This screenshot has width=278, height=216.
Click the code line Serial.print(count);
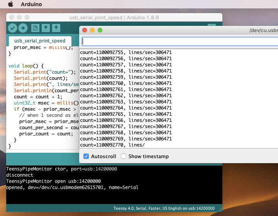[x=41, y=78]
